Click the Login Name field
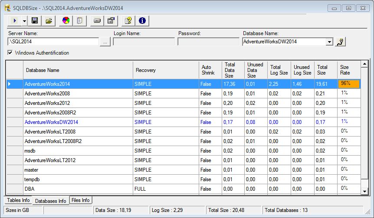This screenshot has height=218, width=374. click(144, 42)
